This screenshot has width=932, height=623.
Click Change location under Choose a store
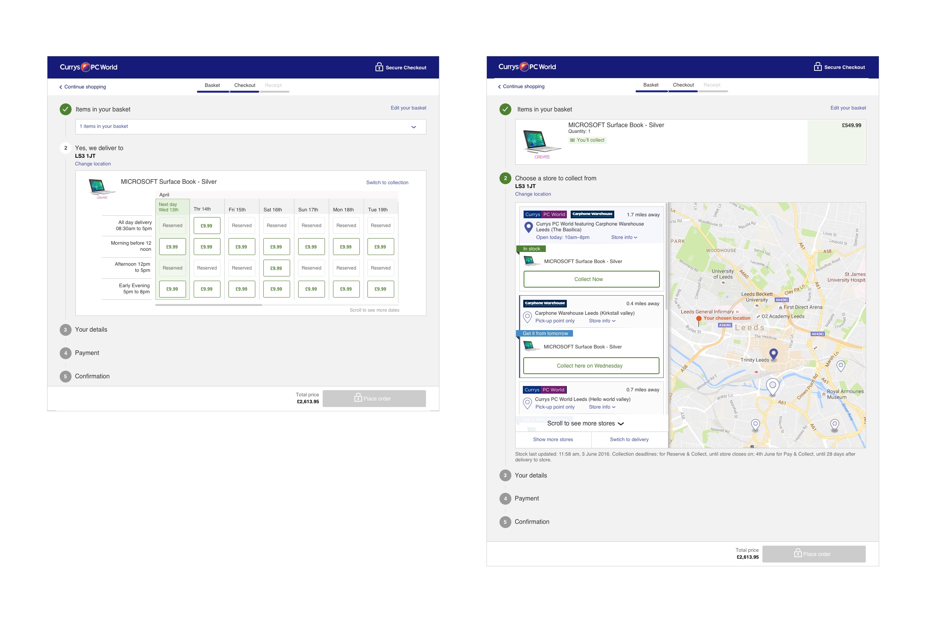[x=533, y=194]
